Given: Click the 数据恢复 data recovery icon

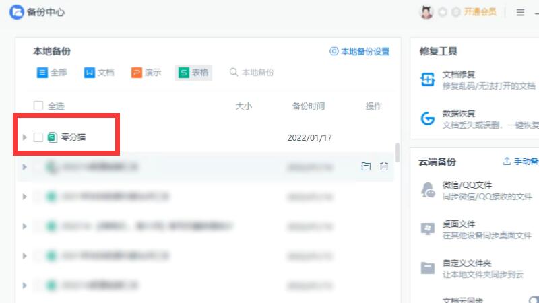Looking at the screenshot, I should [x=428, y=119].
